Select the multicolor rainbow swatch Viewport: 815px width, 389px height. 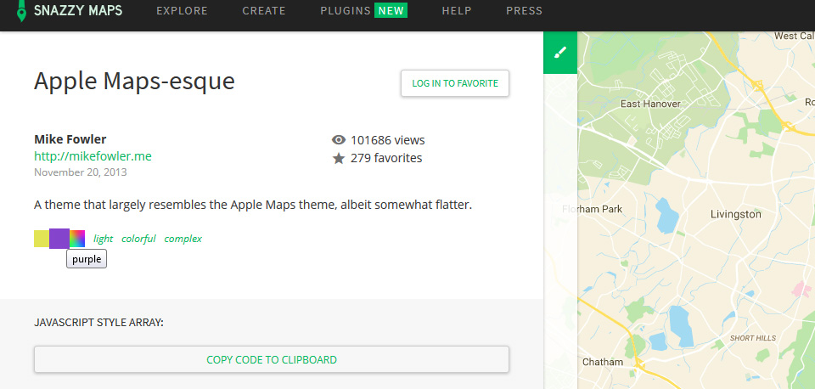[x=77, y=239]
